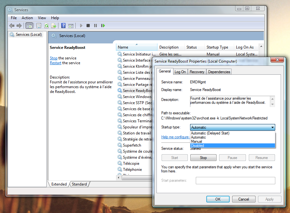The image size is (290, 213).
Task: Switch to the Standard view tab
Action: click(79, 184)
